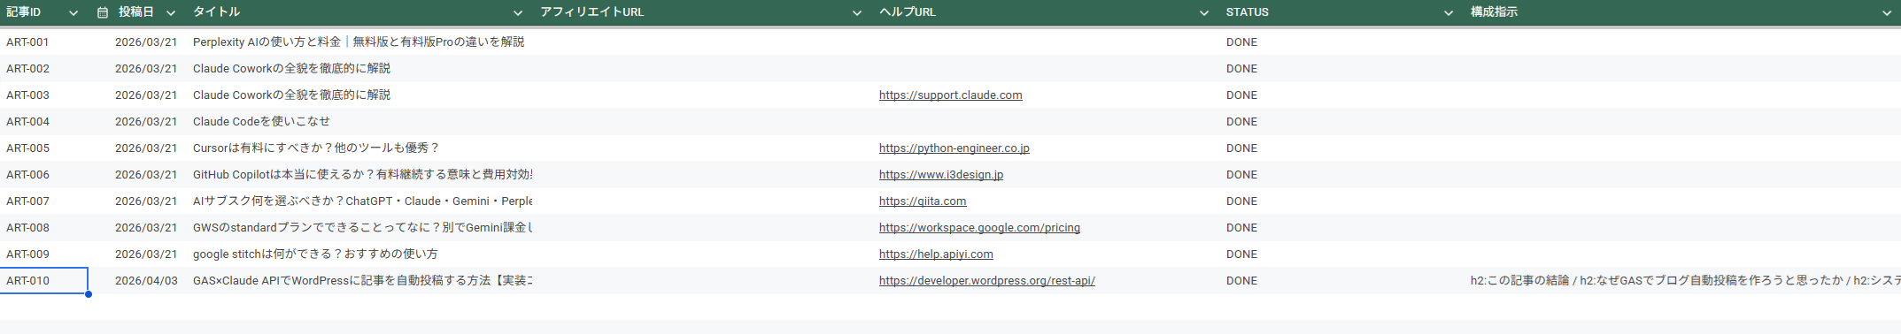The width and height of the screenshot is (1901, 334).
Task: Select the highlighted ART-010 cell
Action: pyautogui.click(x=44, y=281)
